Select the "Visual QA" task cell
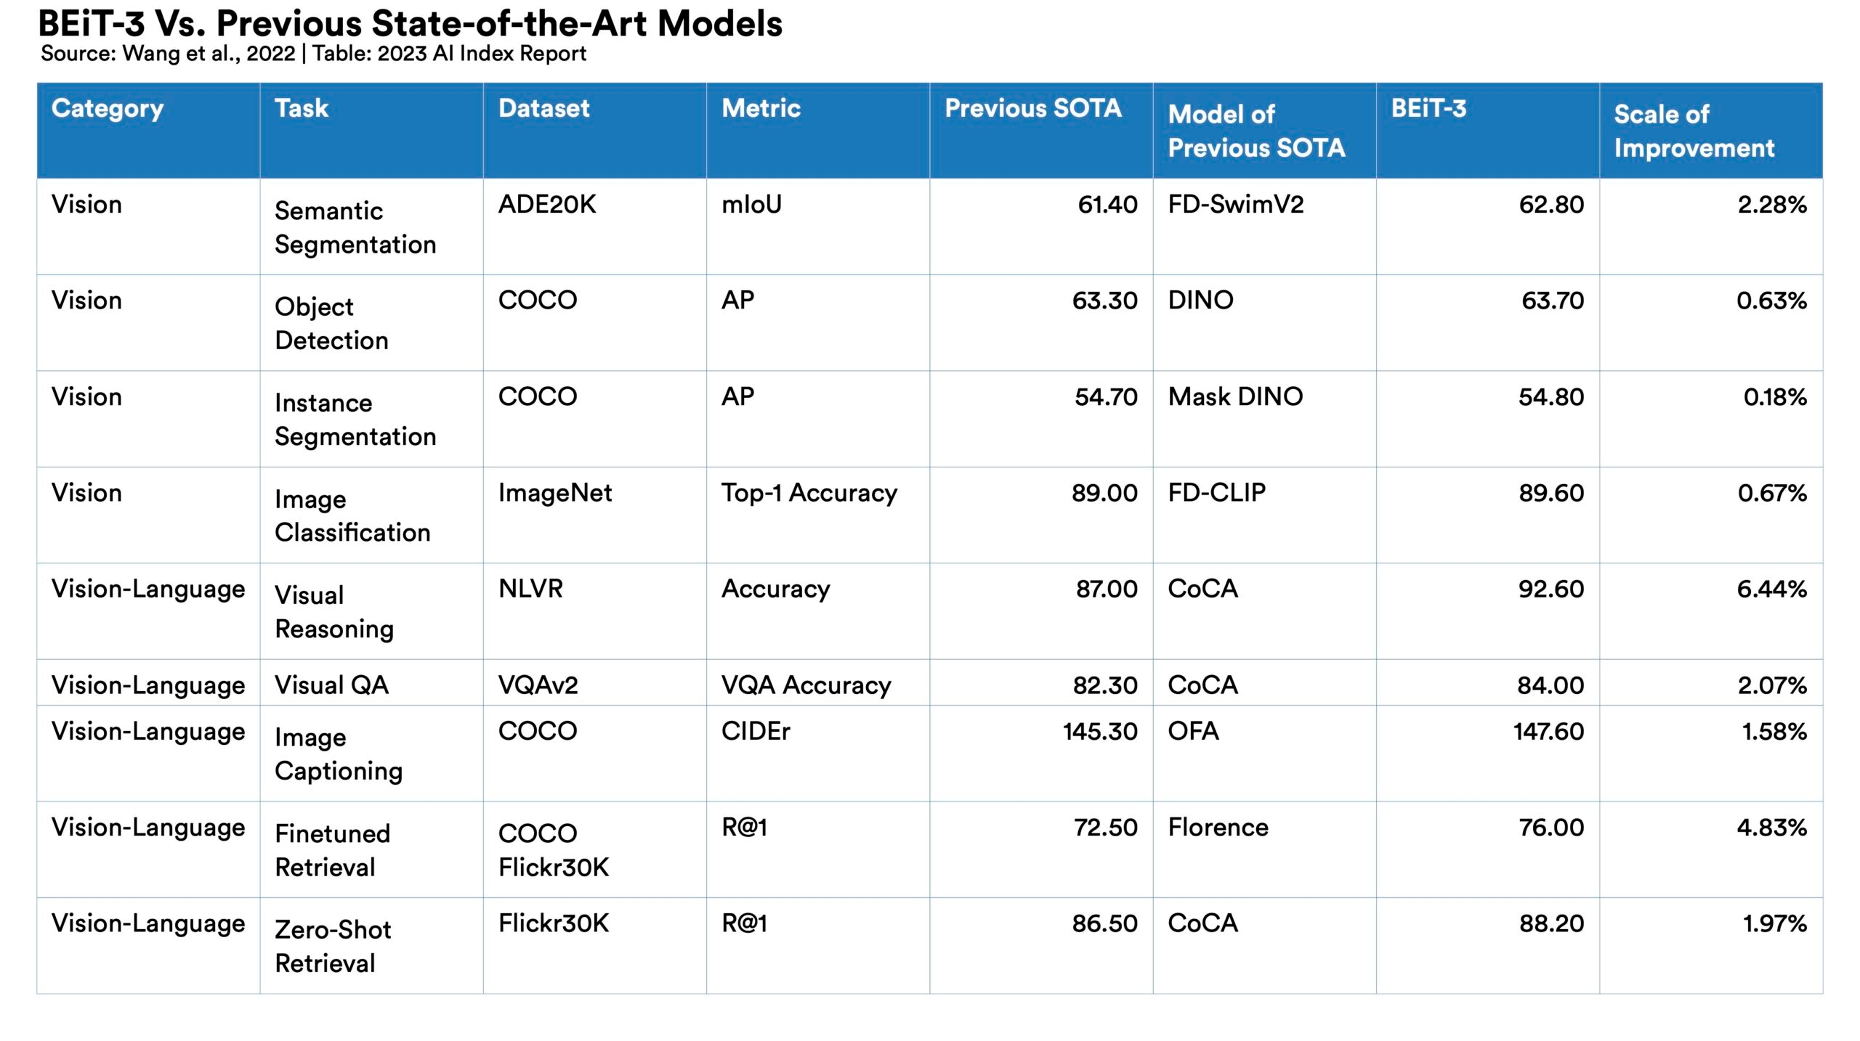This screenshot has height=1041, width=1860. click(331, 685)
